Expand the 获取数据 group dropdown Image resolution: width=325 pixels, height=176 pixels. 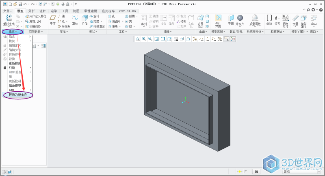click(x=36, y=32)
